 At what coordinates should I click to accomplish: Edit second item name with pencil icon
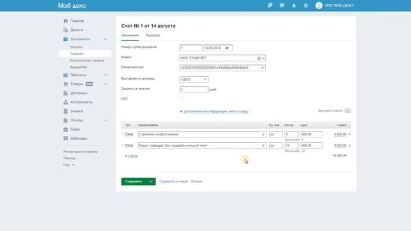coord(263,146)
